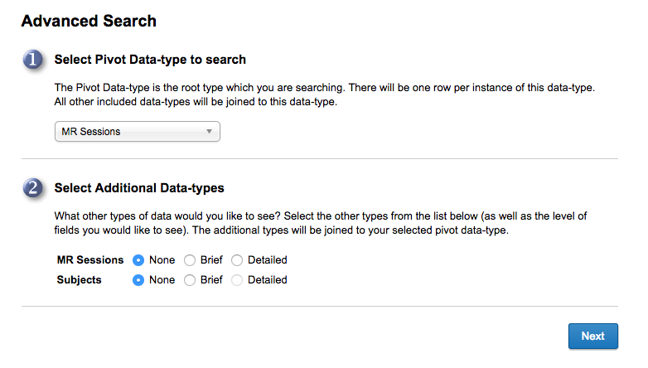Click the Advanced Search page title
Image resolution: width=648 pixels, height=368 pixels.
(89, 21)
